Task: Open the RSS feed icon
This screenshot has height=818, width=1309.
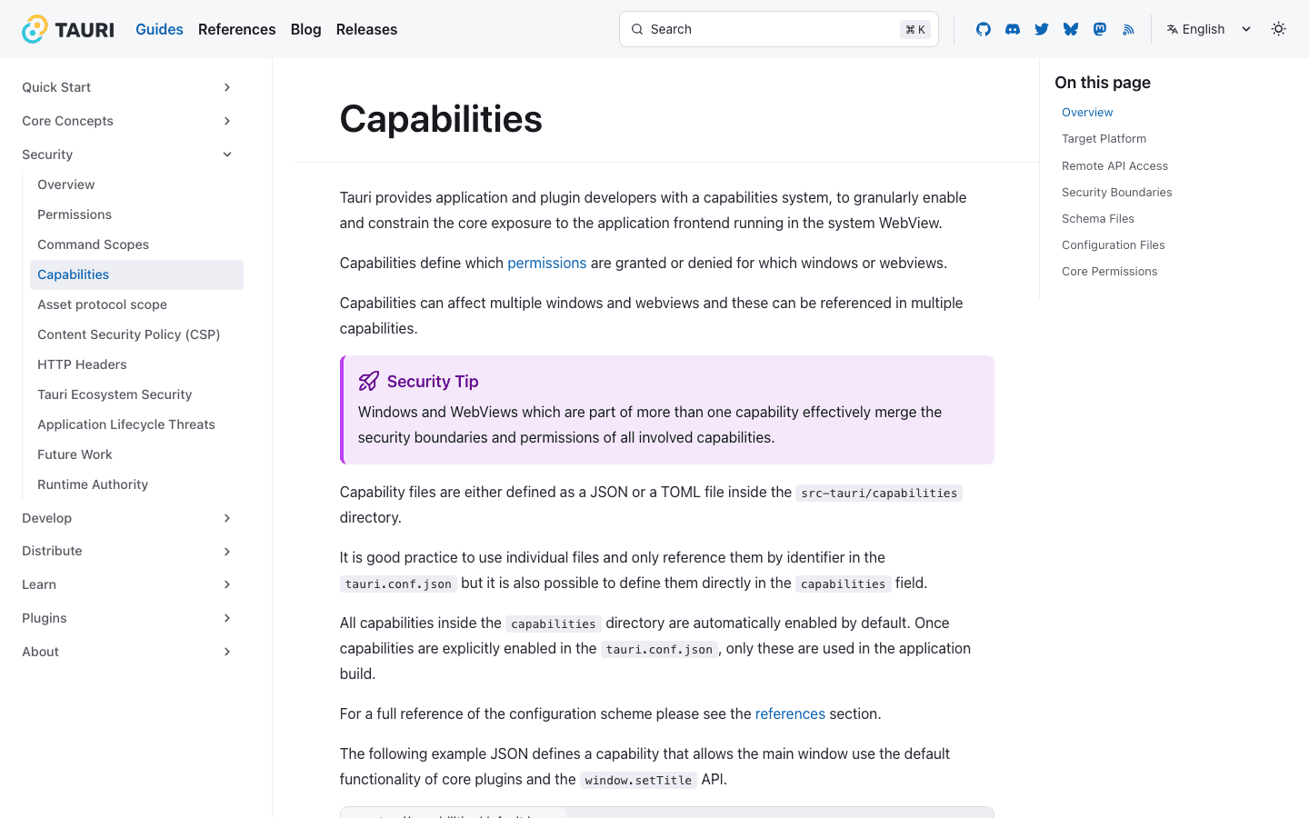Action: (x=1129, y=29)
